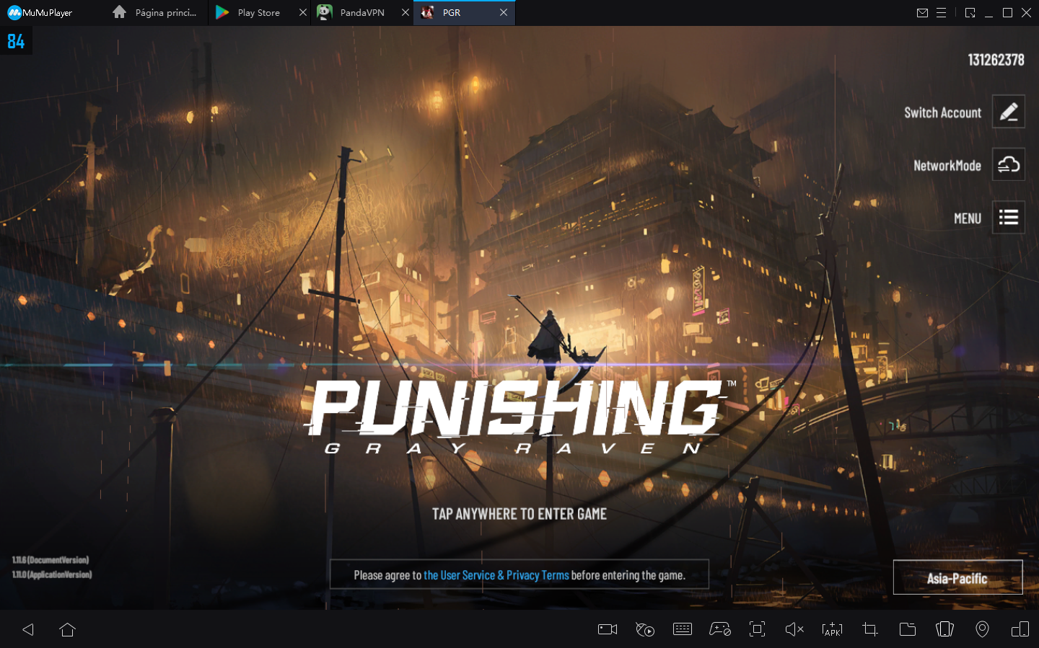The image size is (1039, 648).
Task: Open the MuMu Player hamburger menu
Action: (x=942, y=12)
